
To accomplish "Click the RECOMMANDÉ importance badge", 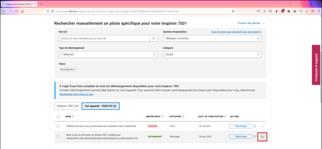I will click(x=155, y=136).
